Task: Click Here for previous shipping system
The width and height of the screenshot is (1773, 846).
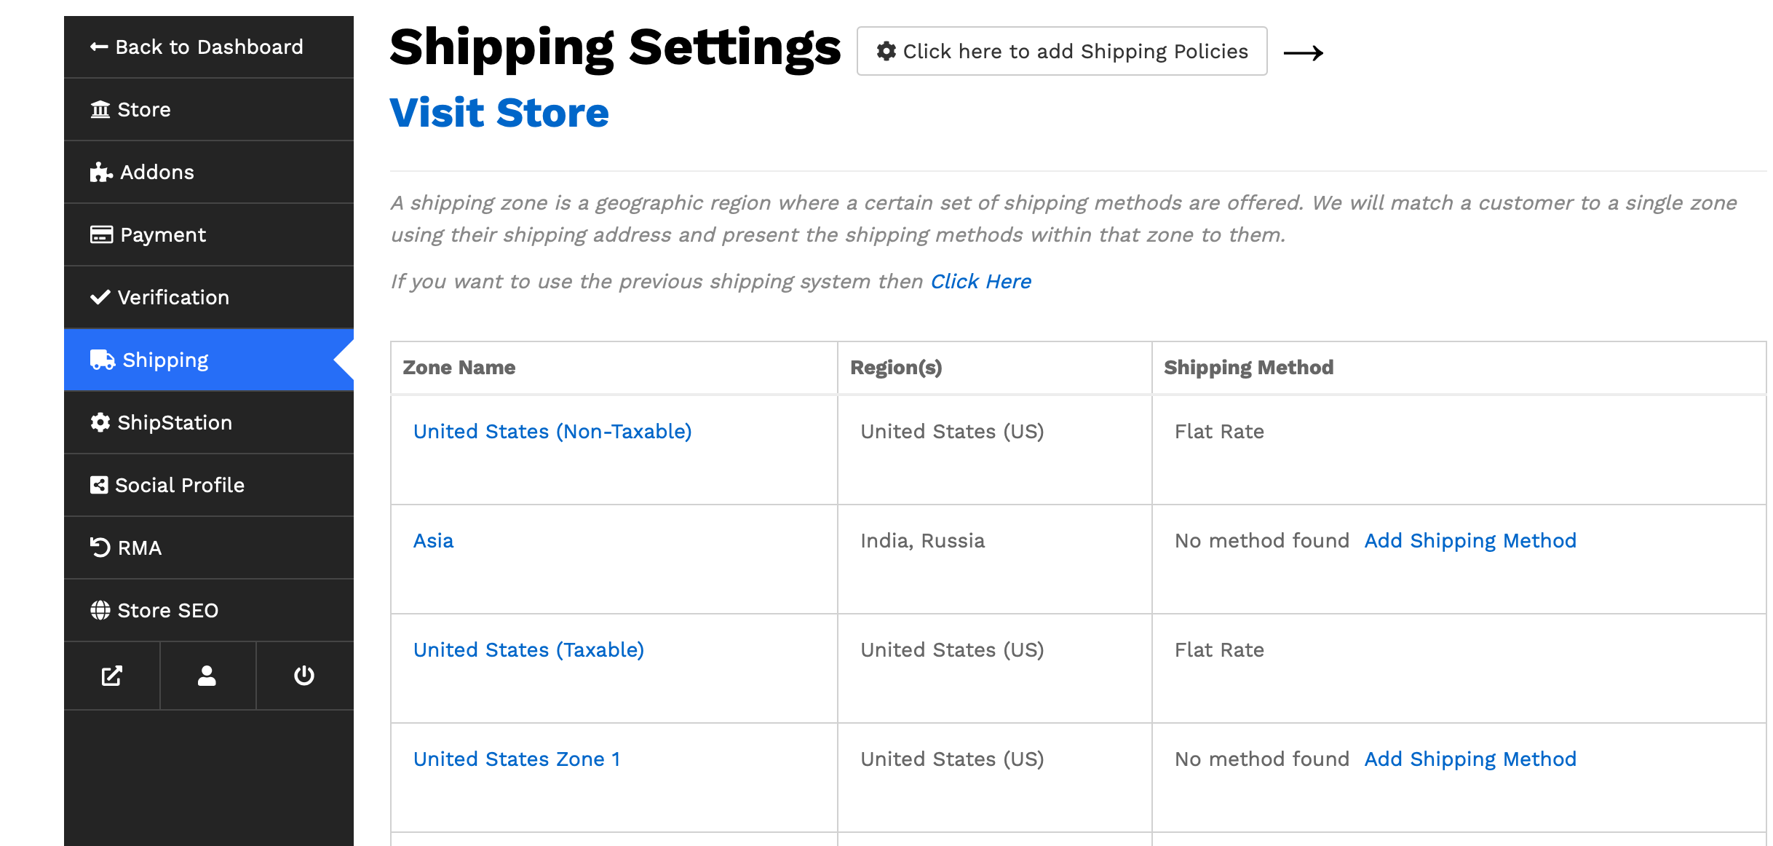Action: click(980, 282)
